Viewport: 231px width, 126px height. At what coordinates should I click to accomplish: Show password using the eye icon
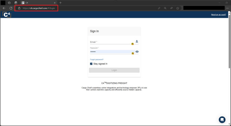(137, 52)
